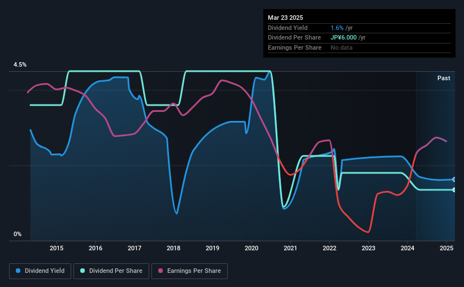Click the 2020 x-axis label
The height and width of the screenshot is (287, 464).
[251, 248]
